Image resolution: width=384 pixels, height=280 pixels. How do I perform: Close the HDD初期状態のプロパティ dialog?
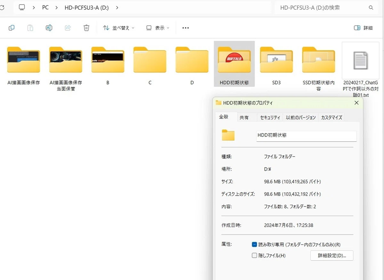click(356, 103)
